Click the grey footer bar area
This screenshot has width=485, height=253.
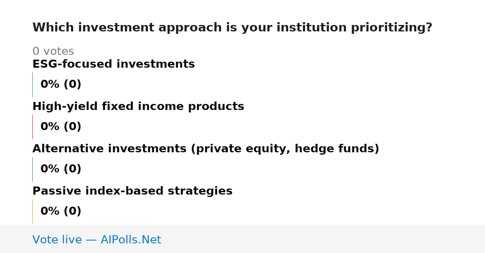(x=242, y=239)
